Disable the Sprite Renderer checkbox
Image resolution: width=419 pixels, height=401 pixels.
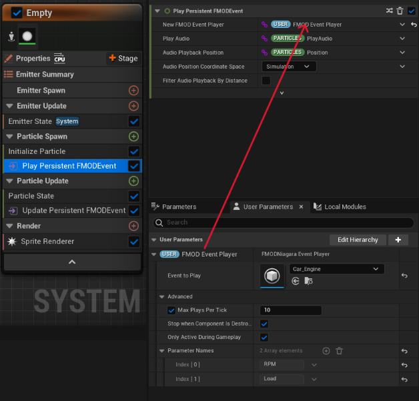click(133, 241)
